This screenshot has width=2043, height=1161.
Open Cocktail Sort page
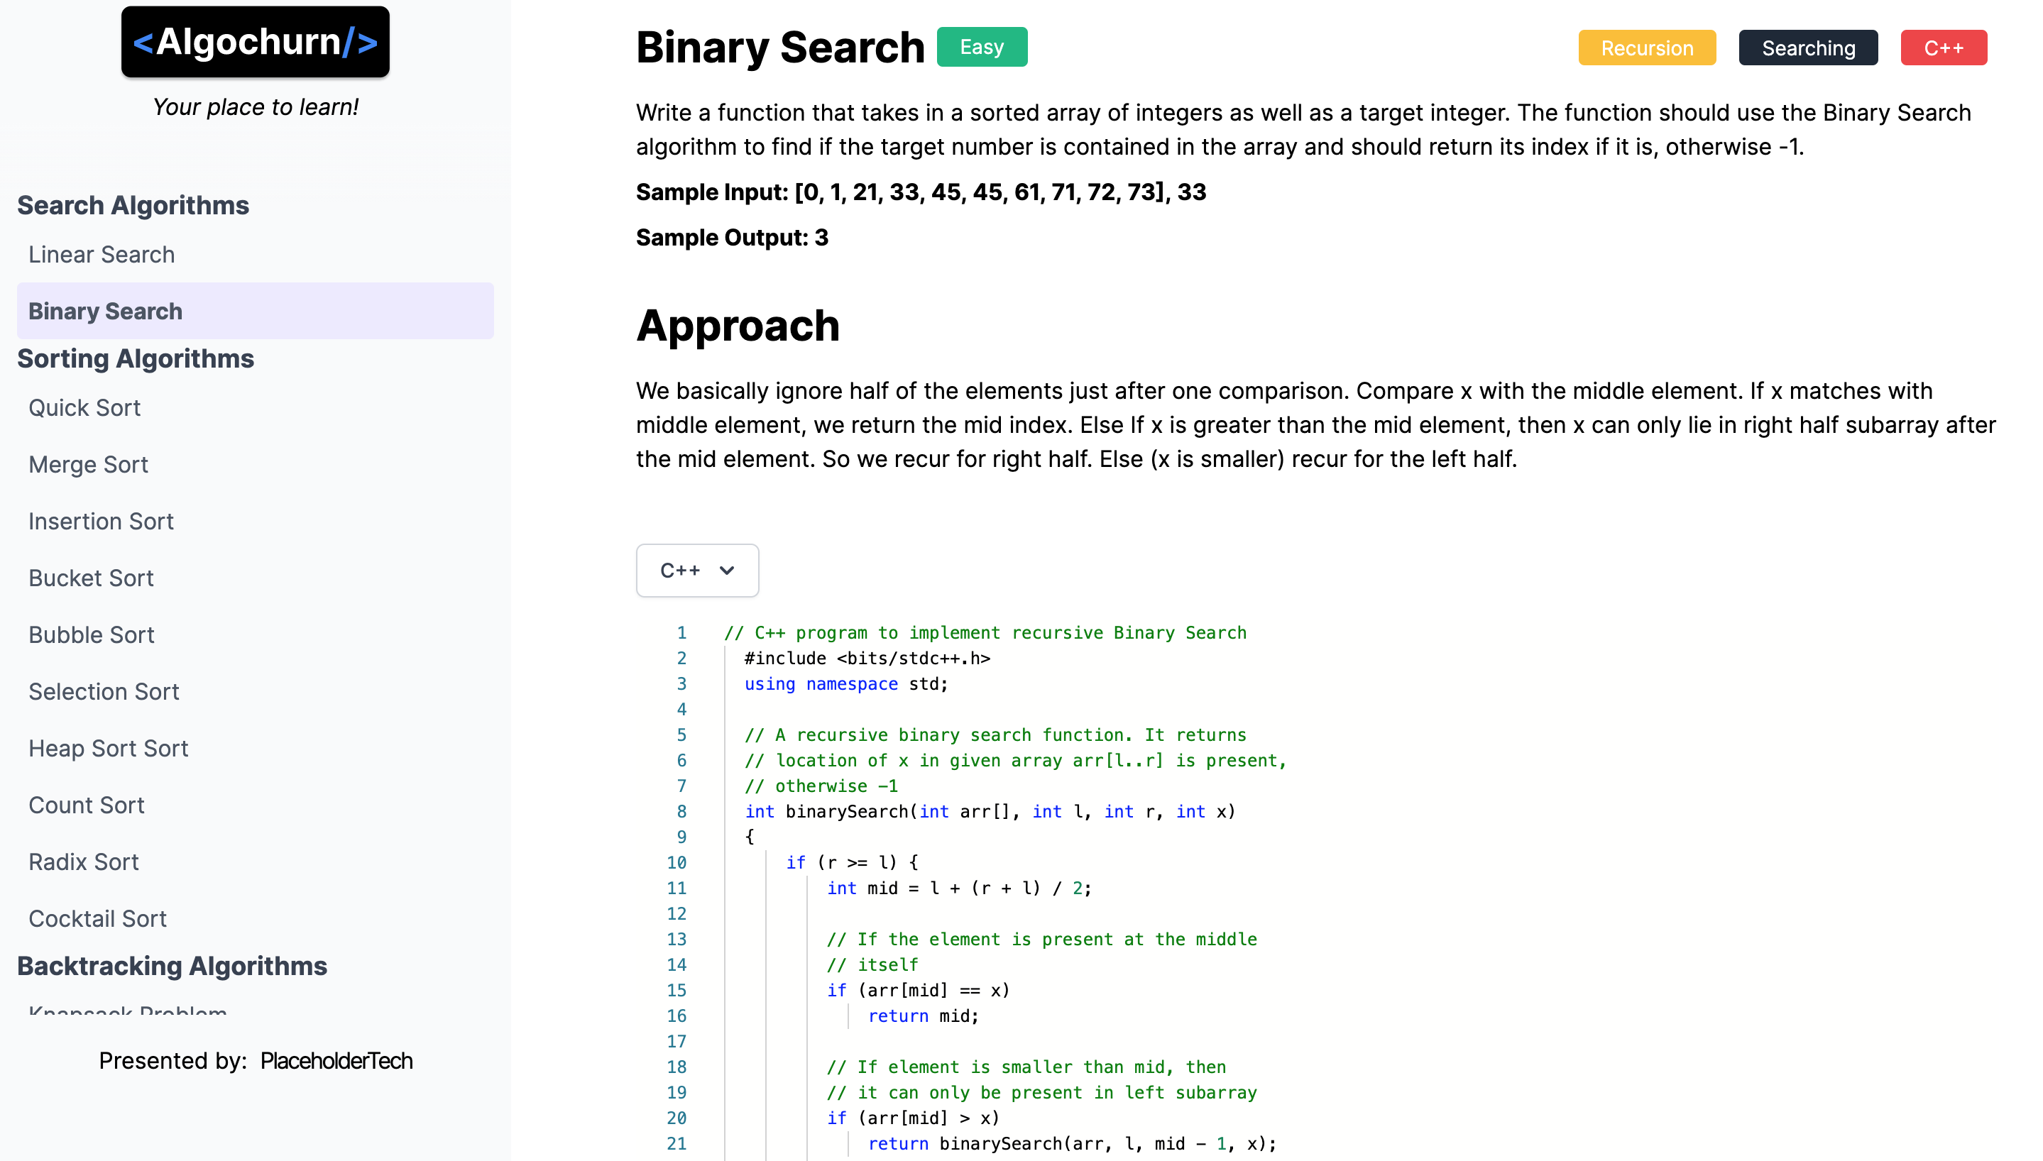point(97,918)
